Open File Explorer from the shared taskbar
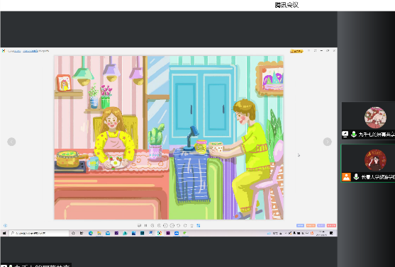 (99, 233)
